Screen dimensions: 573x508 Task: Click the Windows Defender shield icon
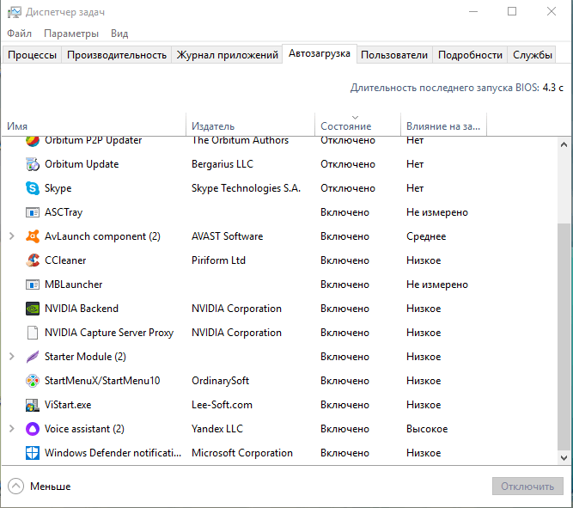tap(33, 453)
